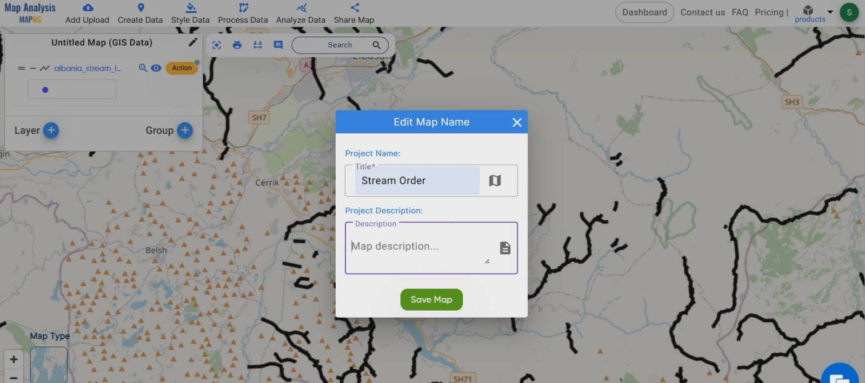The height and width of the screenshot is (383, 865).
Task: Click the Map Analysis MAPOG logo
Action: click(x=30, y=12)
